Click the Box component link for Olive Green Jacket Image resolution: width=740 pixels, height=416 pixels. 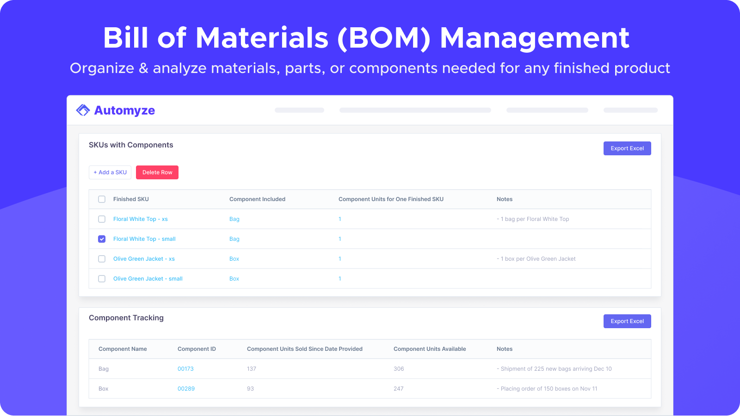point(234,258)
